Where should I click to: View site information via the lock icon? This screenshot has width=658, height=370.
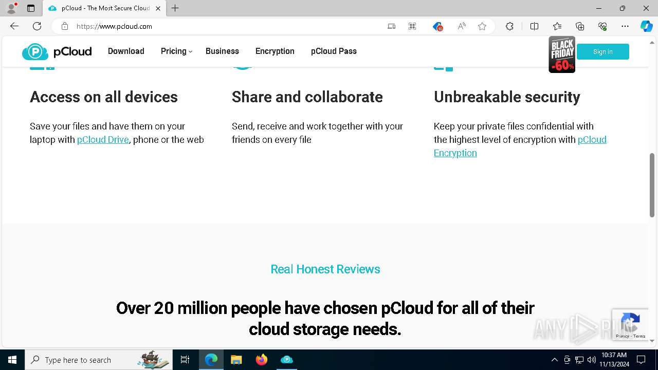(65, 26)
